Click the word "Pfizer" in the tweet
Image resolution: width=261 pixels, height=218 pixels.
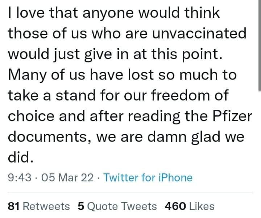pyautogui.click(x=232, y=116)
